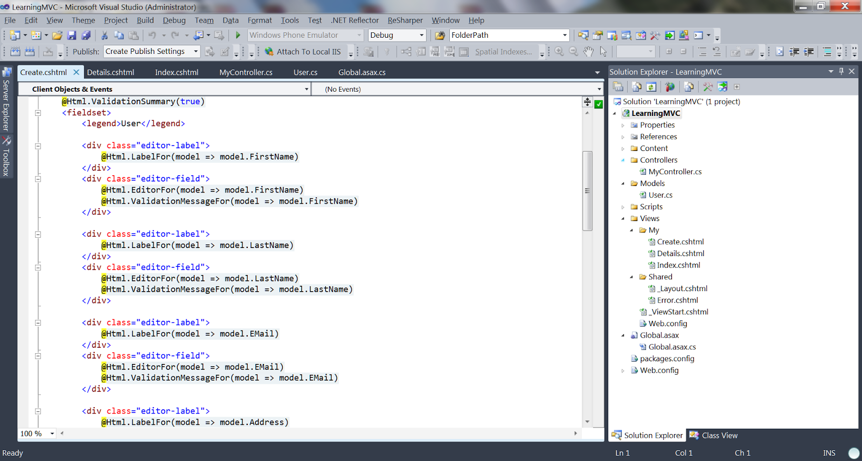Click the Save icon in the toolbar

pos(72,36)
